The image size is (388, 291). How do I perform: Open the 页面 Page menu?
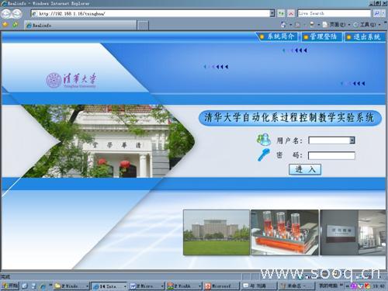[x=337, y=25]
